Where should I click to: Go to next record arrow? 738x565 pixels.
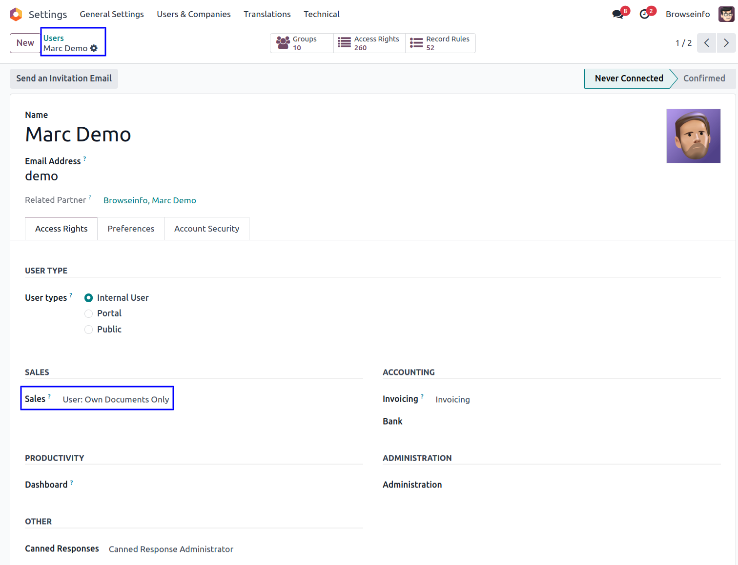(x=726, y=43)
